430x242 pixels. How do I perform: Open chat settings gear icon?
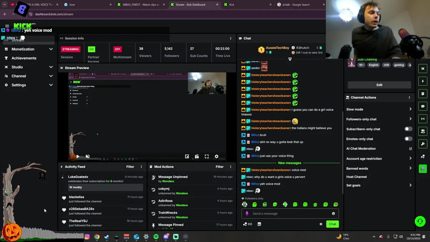pos(321,224)
